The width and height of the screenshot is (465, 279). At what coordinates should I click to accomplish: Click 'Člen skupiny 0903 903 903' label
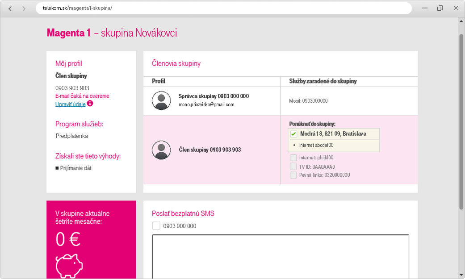point(209,150)
